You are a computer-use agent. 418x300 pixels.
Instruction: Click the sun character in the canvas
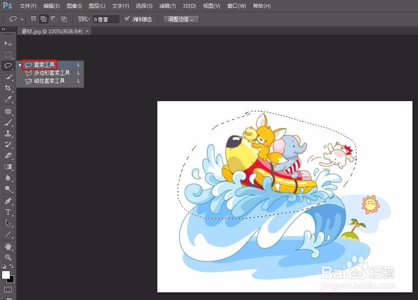pos(370,204)
